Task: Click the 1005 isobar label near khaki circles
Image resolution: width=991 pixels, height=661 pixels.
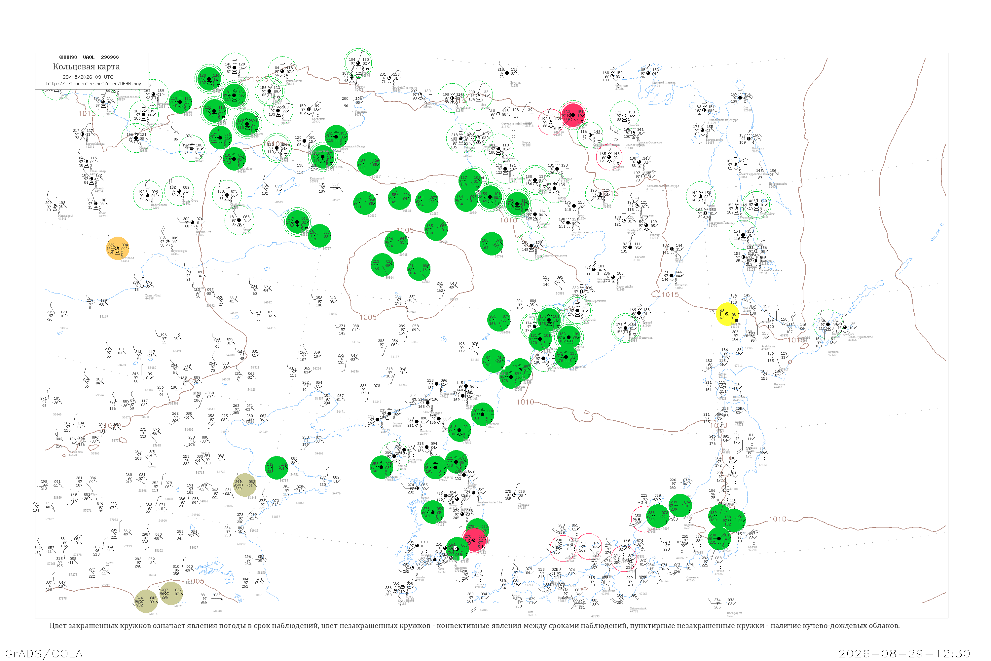Action: click(196, 581)
